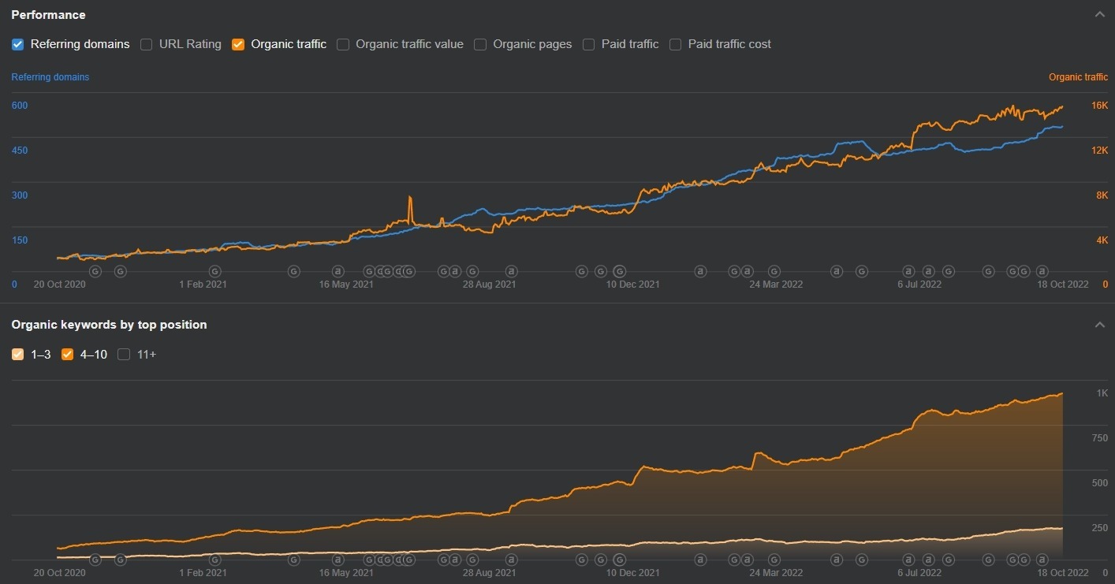Open Ahrefs marker above 16 May 2021, Performance chart
This screenshot has height=584, width=1115.
[337, 271]
